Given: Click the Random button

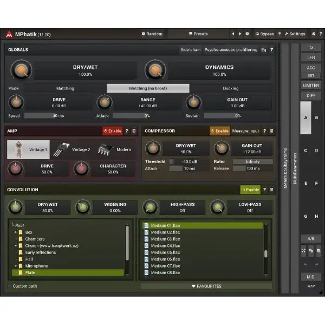Looking at the screenshot, I should (x=152, y=34).
